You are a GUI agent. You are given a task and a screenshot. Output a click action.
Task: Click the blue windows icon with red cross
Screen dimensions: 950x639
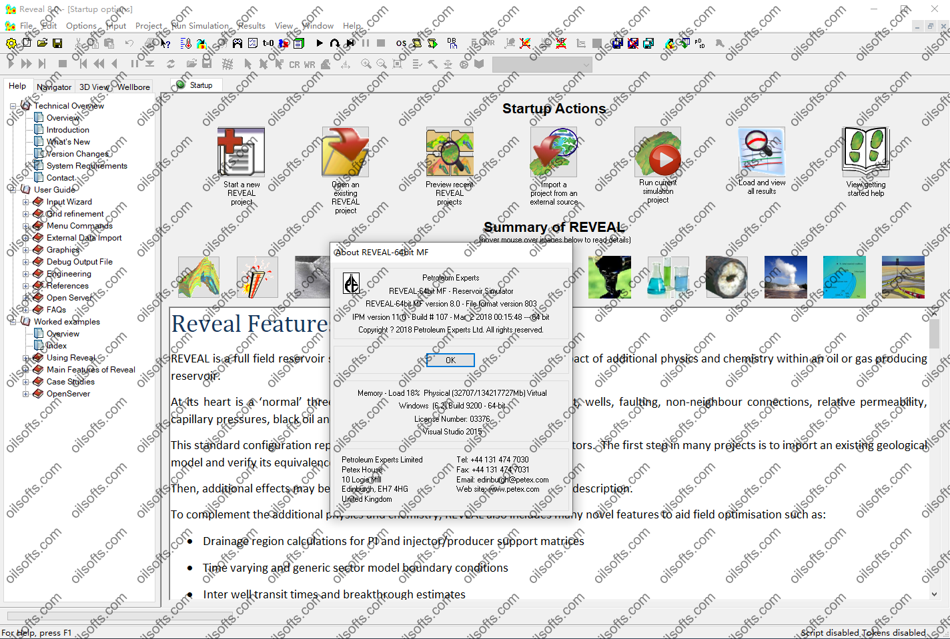click(632, 43)
